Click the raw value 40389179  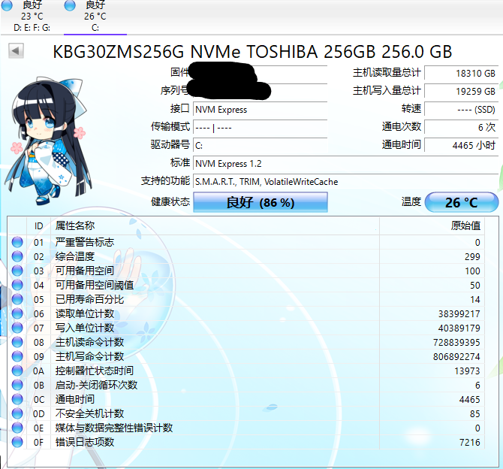(x=459, y=328)
